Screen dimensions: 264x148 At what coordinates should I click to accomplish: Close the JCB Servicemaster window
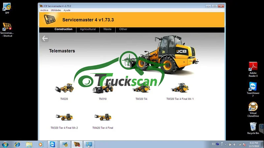221,6
